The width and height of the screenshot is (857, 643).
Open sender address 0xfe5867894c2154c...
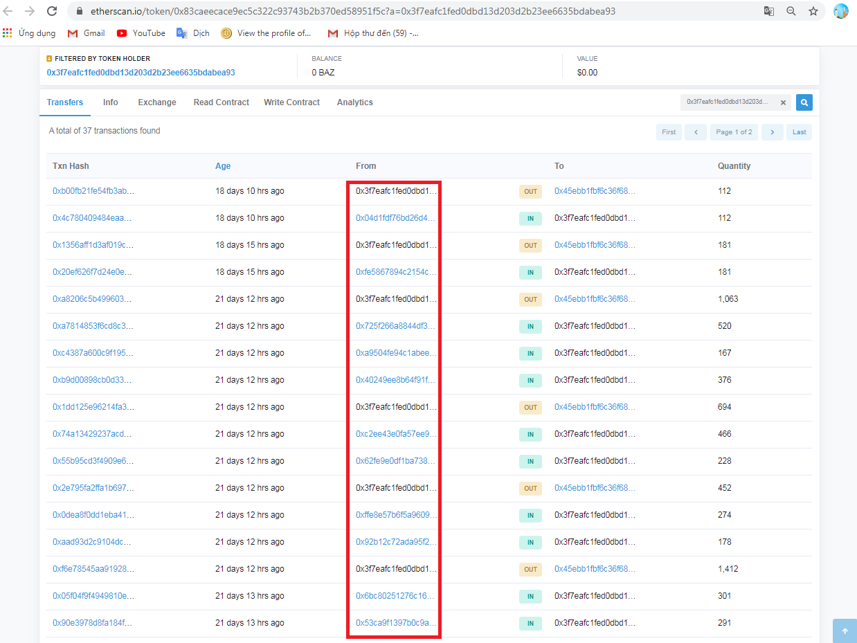click(397, 272)
